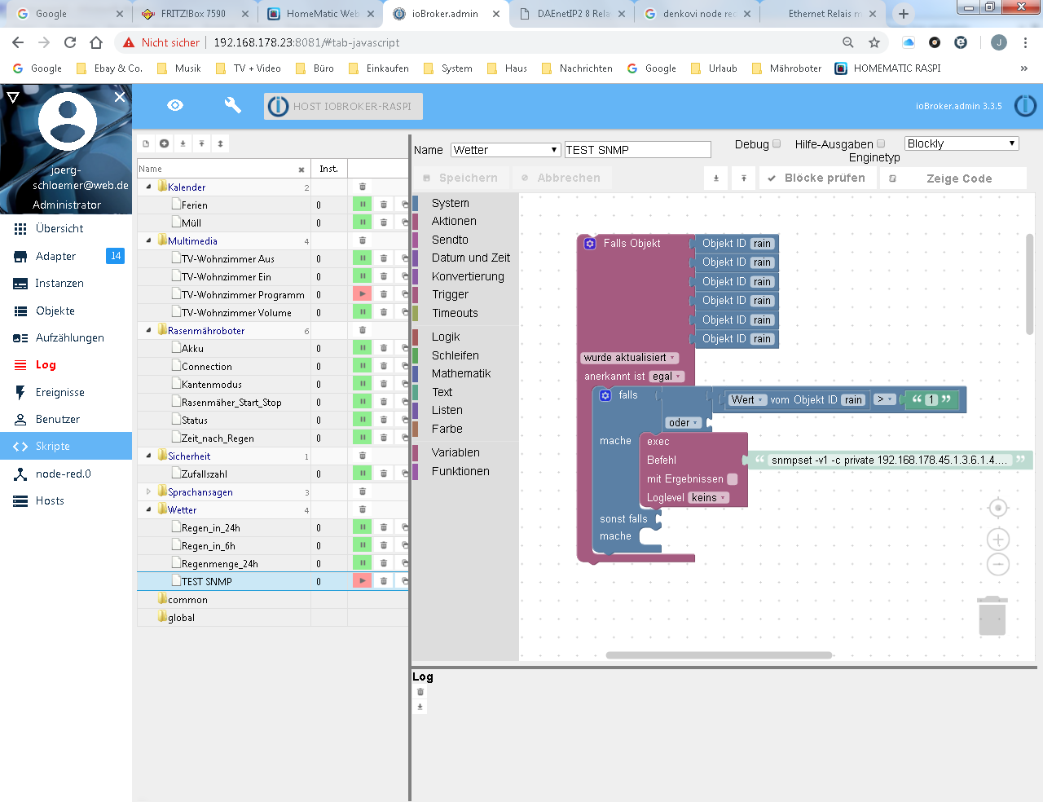This screenshot has width=1043, height=802.
Task: Delete the Status script
Action: (x=384, y=420)
